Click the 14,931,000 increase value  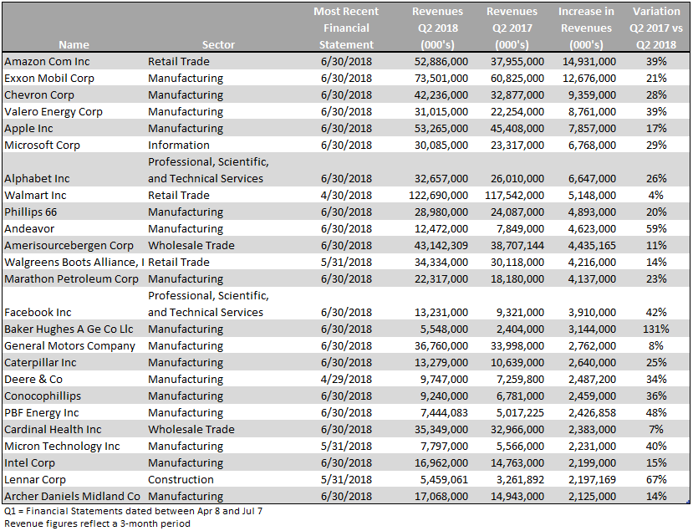click(589, 61)
